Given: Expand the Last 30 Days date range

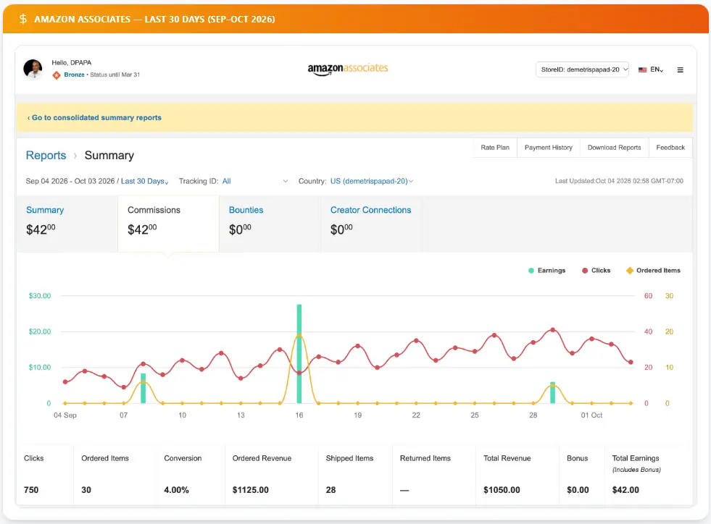Looking at the screenshot, I should pyautogui.click(x=145, y=181).
